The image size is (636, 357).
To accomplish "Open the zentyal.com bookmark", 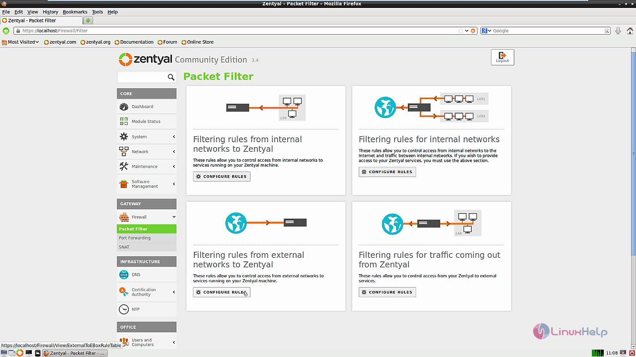I will (x=60, y=42).
